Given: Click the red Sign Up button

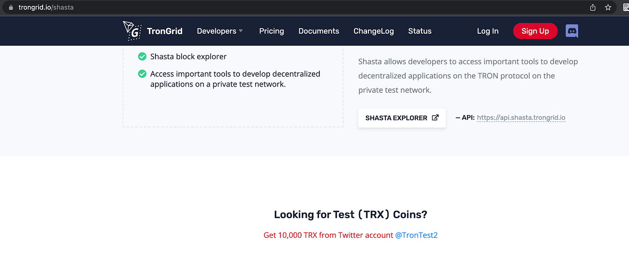Looking at the screenshot, I should [535, 31].
